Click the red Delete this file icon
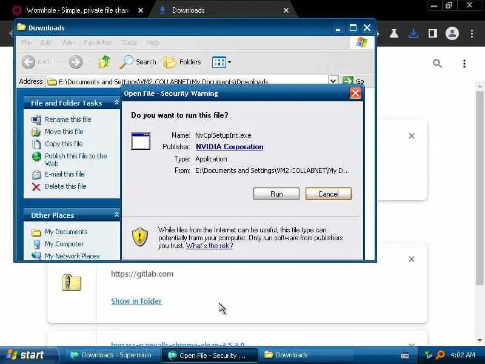 click(36, 187)
